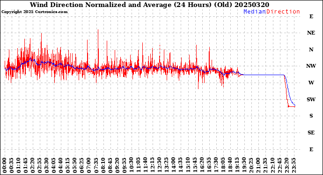Click the "02:55" time axis label
This screenshot has width=323, height=175.
(40, 166)
